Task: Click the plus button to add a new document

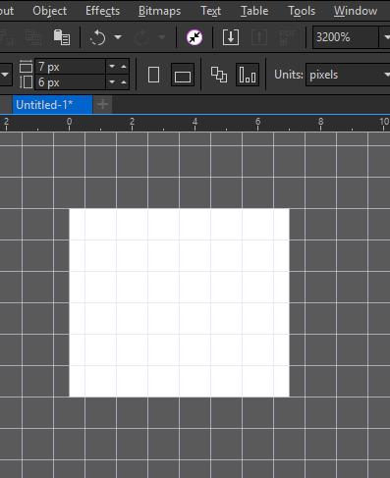Action: [x=102, y=105]
